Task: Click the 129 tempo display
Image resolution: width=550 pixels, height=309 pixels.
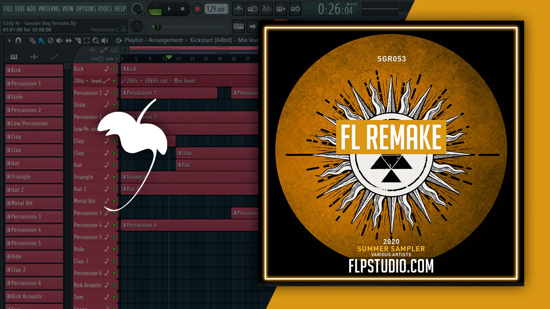Action: pyautogui.click(x=216, y=9)
